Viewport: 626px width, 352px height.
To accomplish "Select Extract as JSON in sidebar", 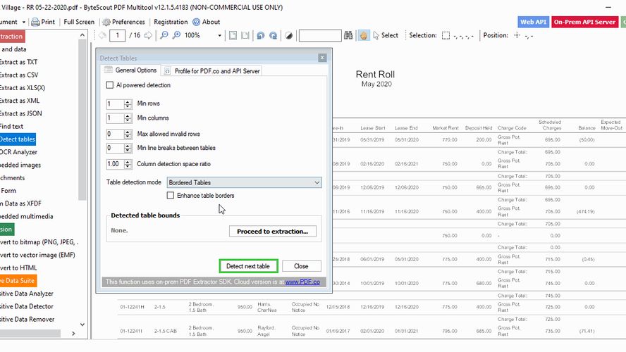I will coord(20,113).
